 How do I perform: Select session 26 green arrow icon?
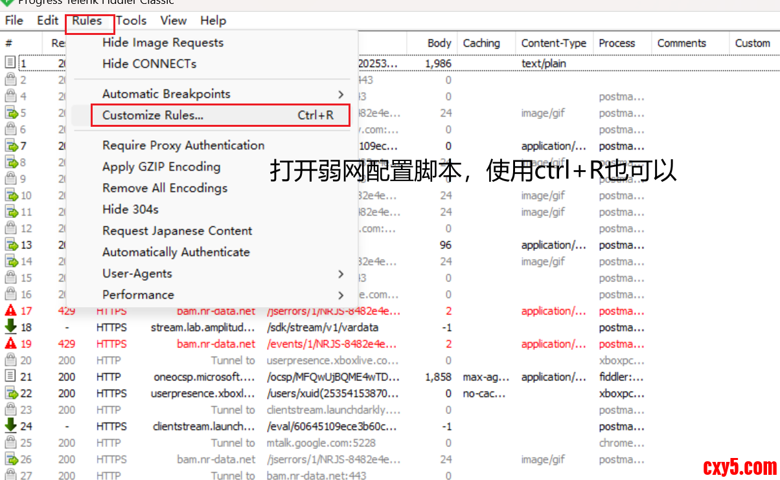11,459
